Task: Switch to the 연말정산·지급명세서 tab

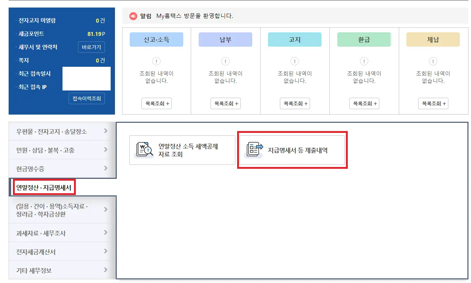Action: click(x=44, y=187)
